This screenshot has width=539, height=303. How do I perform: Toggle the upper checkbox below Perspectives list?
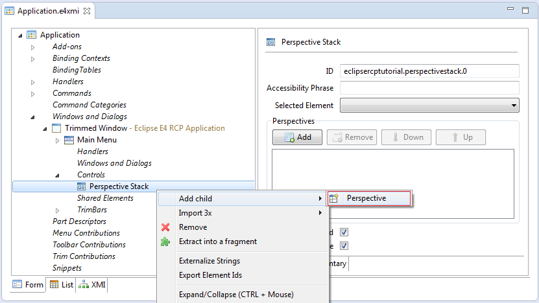(x=344, y=232)
